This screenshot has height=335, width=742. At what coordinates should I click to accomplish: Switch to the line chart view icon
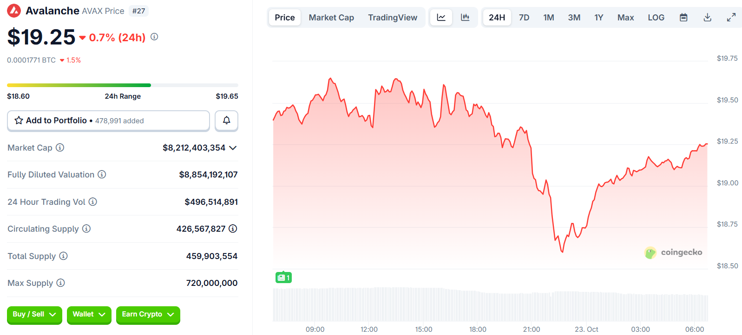(441, 18)
